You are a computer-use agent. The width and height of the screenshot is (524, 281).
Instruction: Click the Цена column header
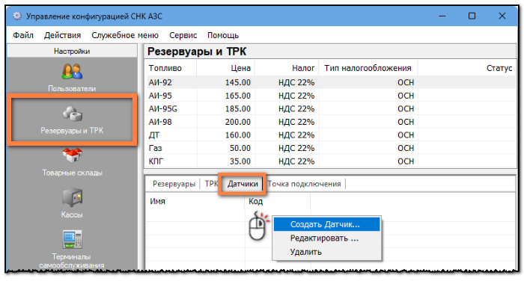(225, 68)
